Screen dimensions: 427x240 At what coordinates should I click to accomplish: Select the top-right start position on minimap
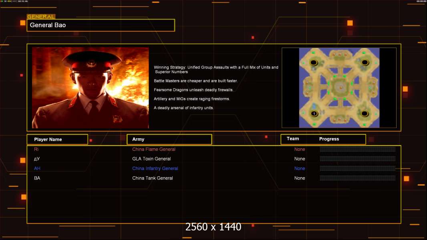tap(365, 62)
